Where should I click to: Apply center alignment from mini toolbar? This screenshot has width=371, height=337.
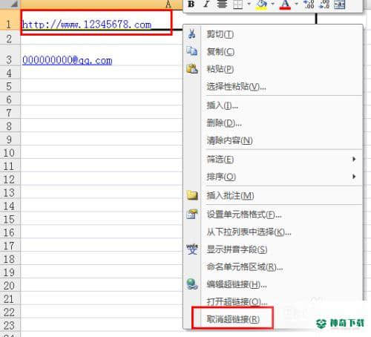(x=222, y=4)
